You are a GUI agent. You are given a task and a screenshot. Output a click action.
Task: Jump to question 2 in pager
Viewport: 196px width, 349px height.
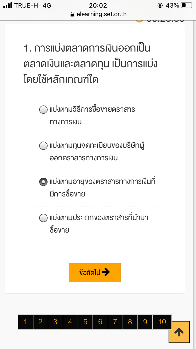tap(40, 322)
